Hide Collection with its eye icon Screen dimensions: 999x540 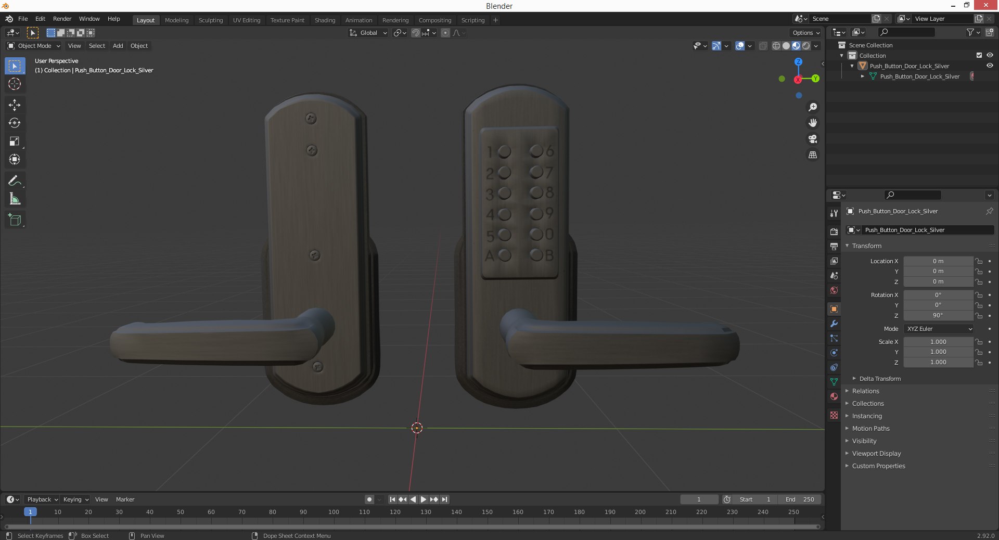[990, 56]
